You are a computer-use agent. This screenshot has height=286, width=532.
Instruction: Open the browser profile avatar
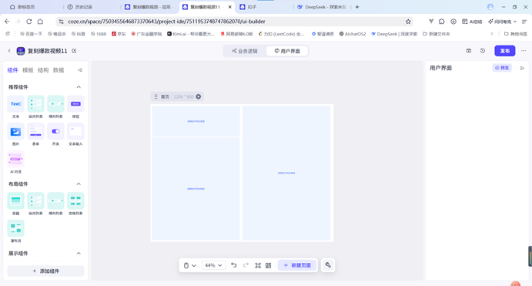[x=490, y=7]
